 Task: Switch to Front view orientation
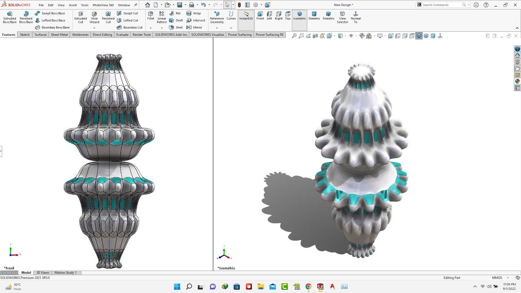[260, 16]
